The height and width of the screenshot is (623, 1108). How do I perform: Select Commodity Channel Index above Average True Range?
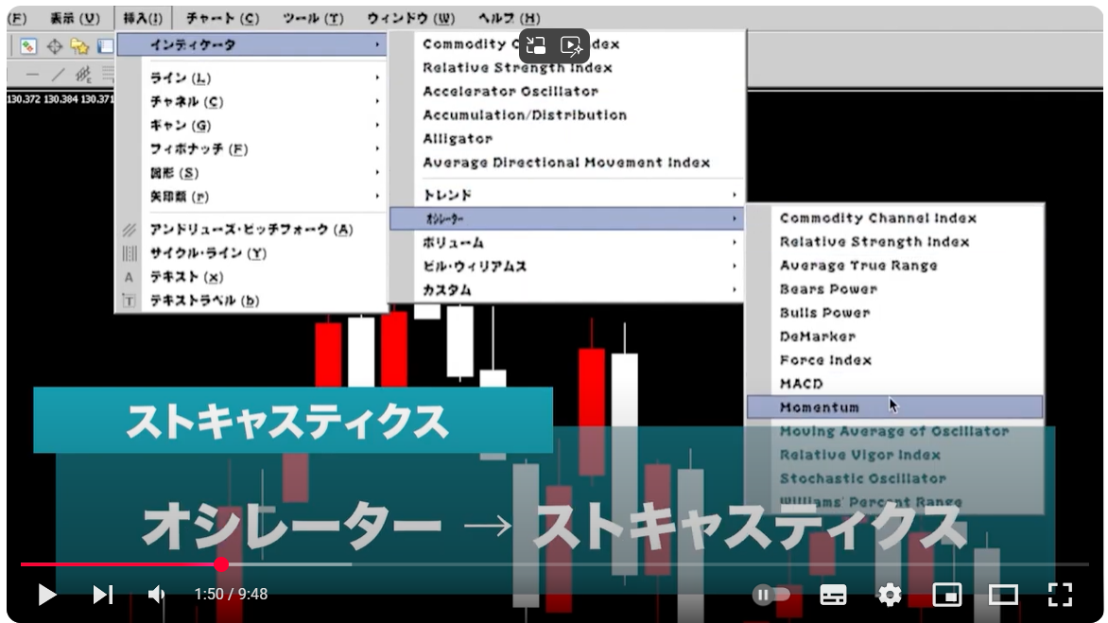tap(878, 218)
